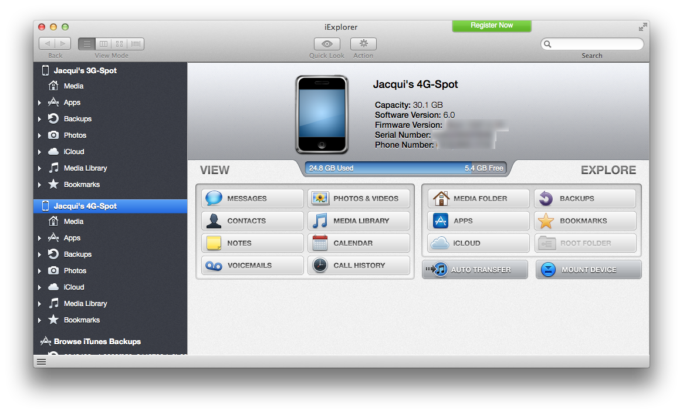Expand Media Library under Jacqui's 4G-Spot

point(40,304)
